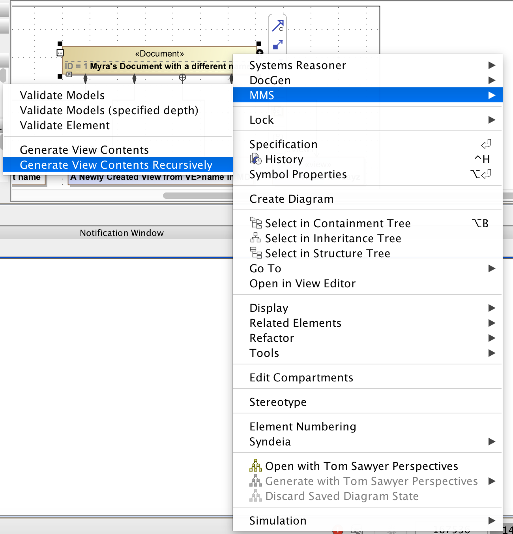The height and width of the screenshot is (534, 513).
Task: Expand the Refactor submenu arrow
Action: pyautogui.click(x=492, y=338)
